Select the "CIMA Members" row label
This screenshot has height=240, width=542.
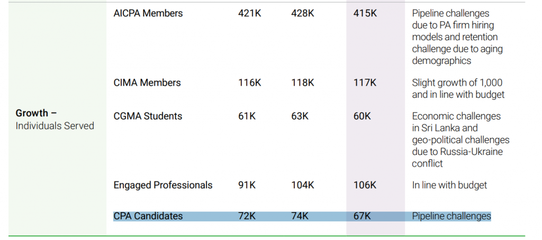[147, 83]
